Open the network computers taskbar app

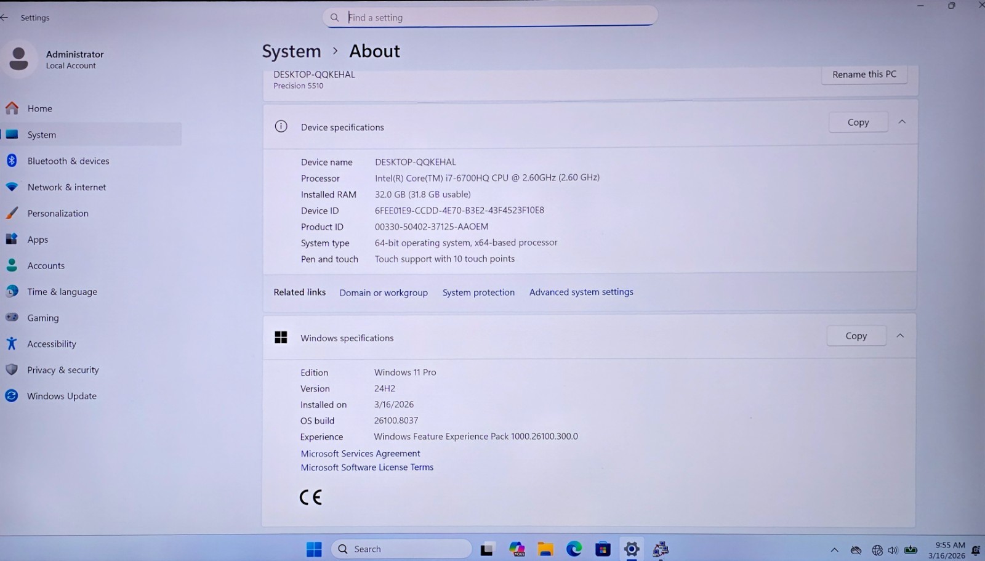tap(661, 549)
